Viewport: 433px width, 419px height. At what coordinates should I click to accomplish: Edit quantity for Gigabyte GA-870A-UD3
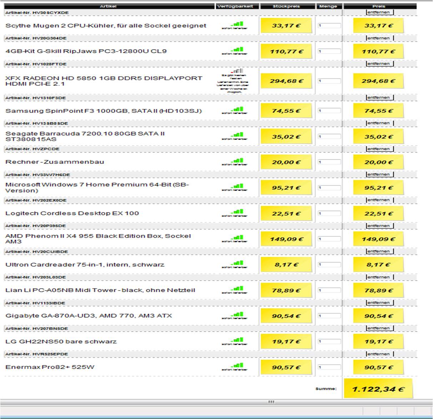coord(329,316)
